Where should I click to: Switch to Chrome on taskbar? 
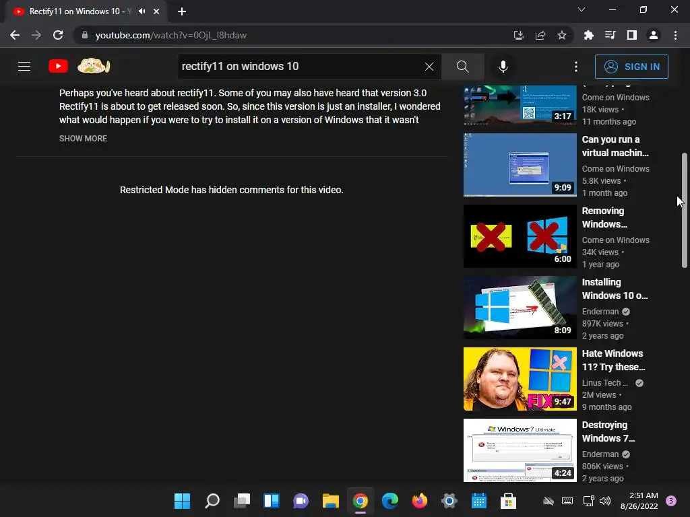click(x=360, y=501)
